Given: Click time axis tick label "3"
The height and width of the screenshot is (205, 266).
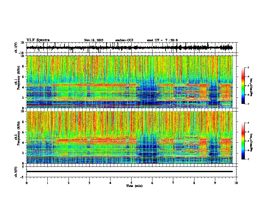Looking at the screenshot, I should coord(89,183).
